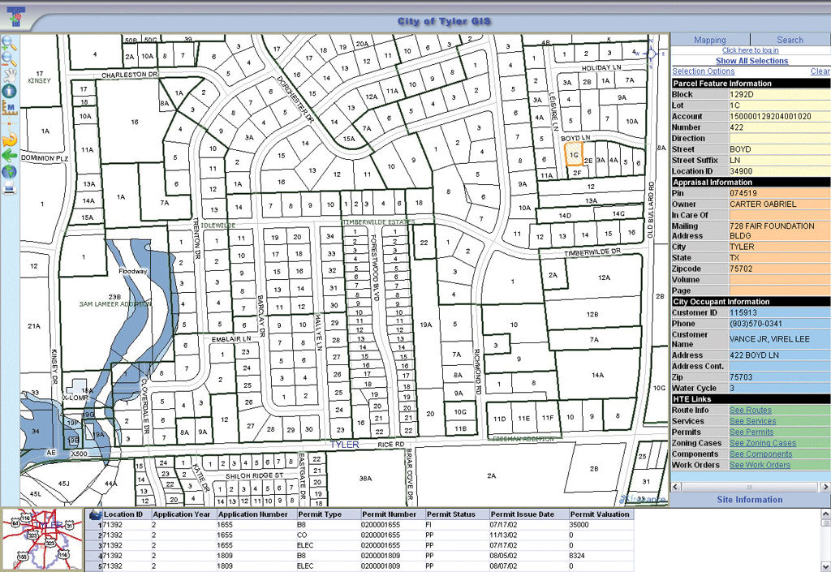Click the highlighted parcel 1C on map
This screenshot has width=831, height=572.
[574, 155]
